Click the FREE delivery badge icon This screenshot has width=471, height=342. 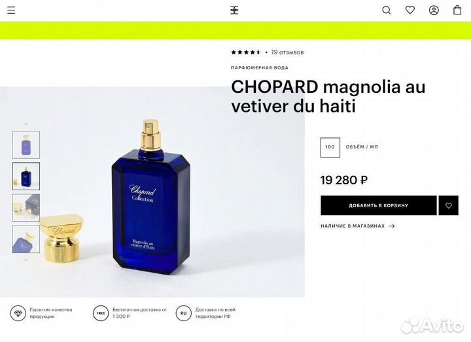[x=101, y=313]
